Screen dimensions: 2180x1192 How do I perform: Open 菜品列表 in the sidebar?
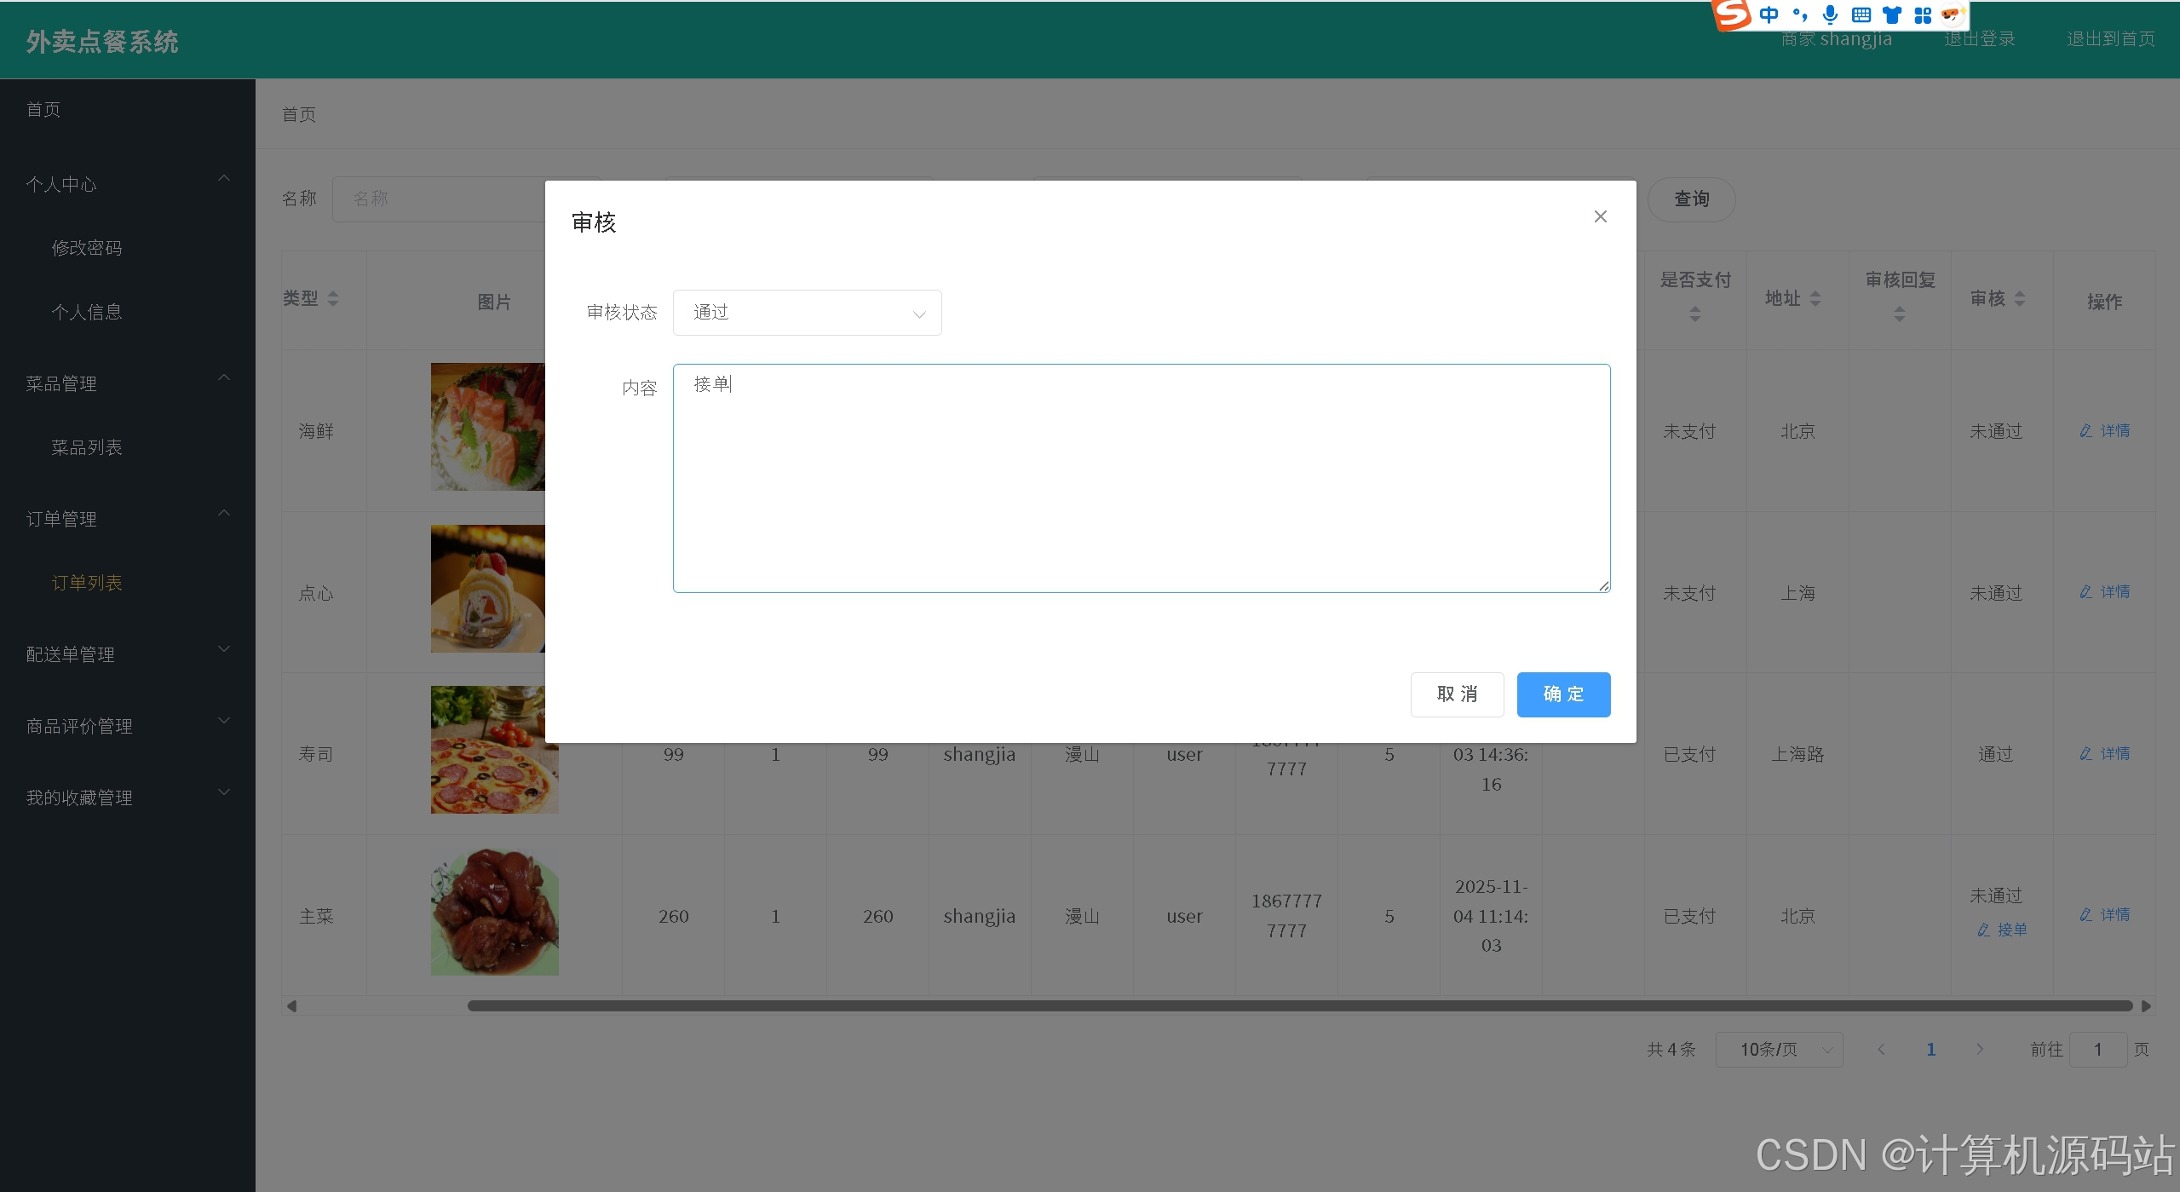pyautogui.click(x=87, y=447)
